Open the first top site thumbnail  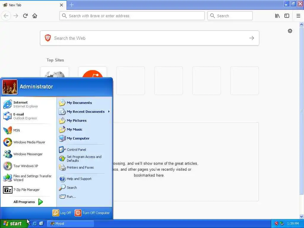(x=55, y=72)
